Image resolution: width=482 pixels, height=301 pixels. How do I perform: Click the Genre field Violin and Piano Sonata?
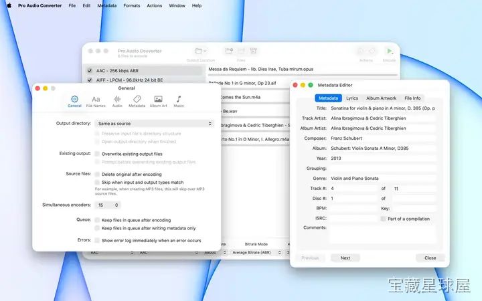pyautogui.click(x=383, y=178)
